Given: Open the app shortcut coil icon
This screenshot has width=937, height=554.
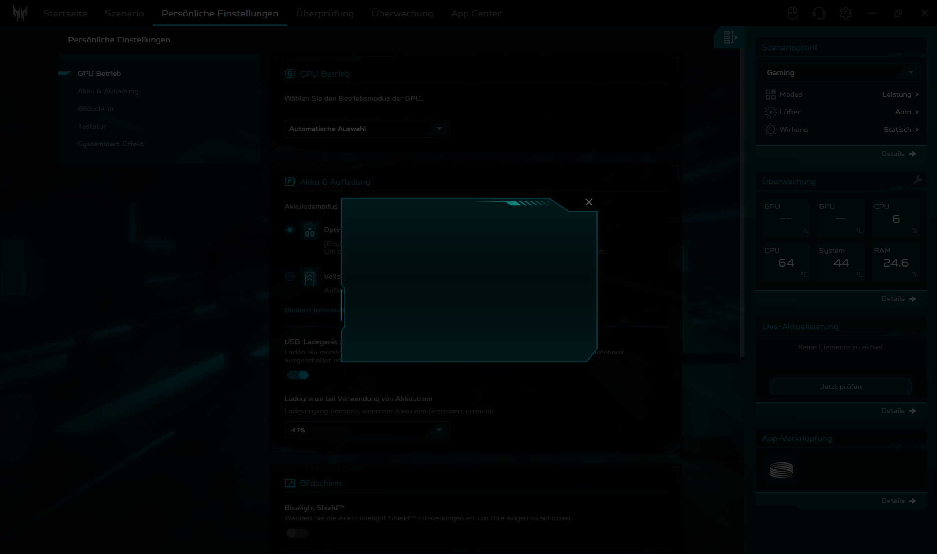Looking at the screenshot, I should tap(781, 470).
